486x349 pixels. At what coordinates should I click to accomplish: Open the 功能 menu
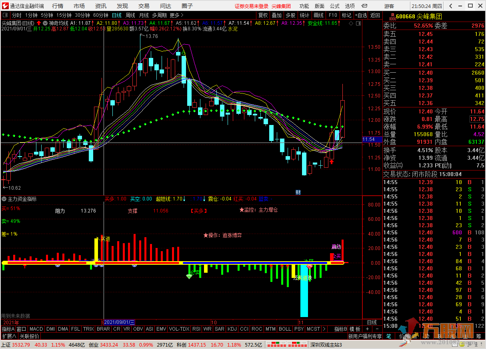(x=304, y=6)
